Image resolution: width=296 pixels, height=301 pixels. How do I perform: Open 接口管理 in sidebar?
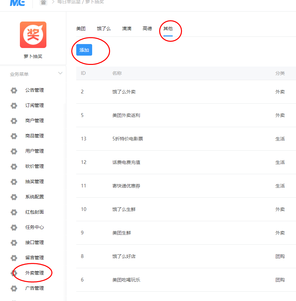coord(34,242)
